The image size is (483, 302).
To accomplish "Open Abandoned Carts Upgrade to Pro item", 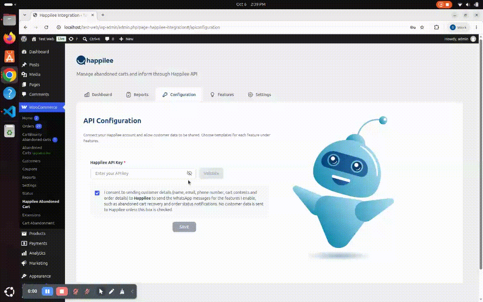I will point(36,150).
